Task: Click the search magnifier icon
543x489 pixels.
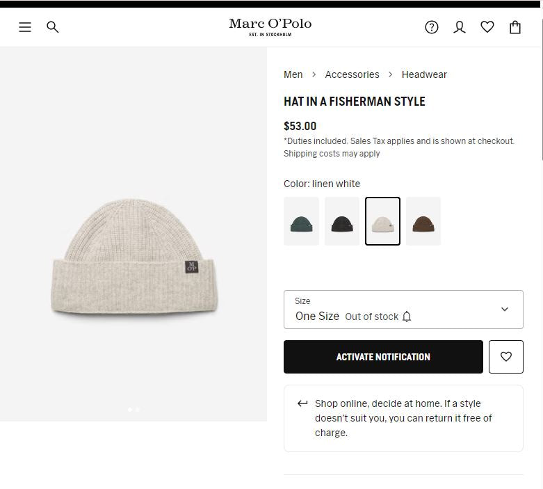Action: [53, 27]
